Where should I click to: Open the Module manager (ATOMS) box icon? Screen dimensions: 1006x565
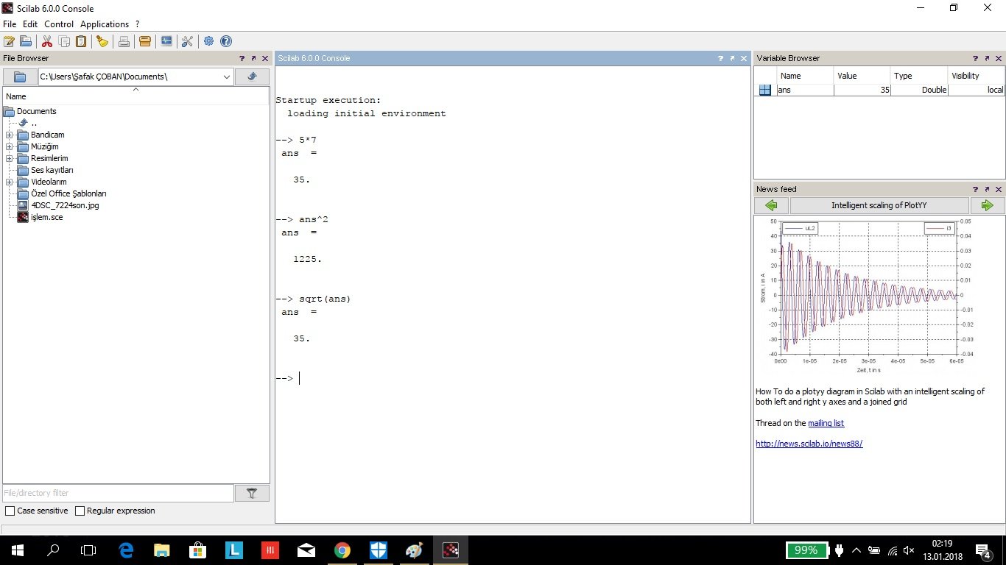click(145, 41)
